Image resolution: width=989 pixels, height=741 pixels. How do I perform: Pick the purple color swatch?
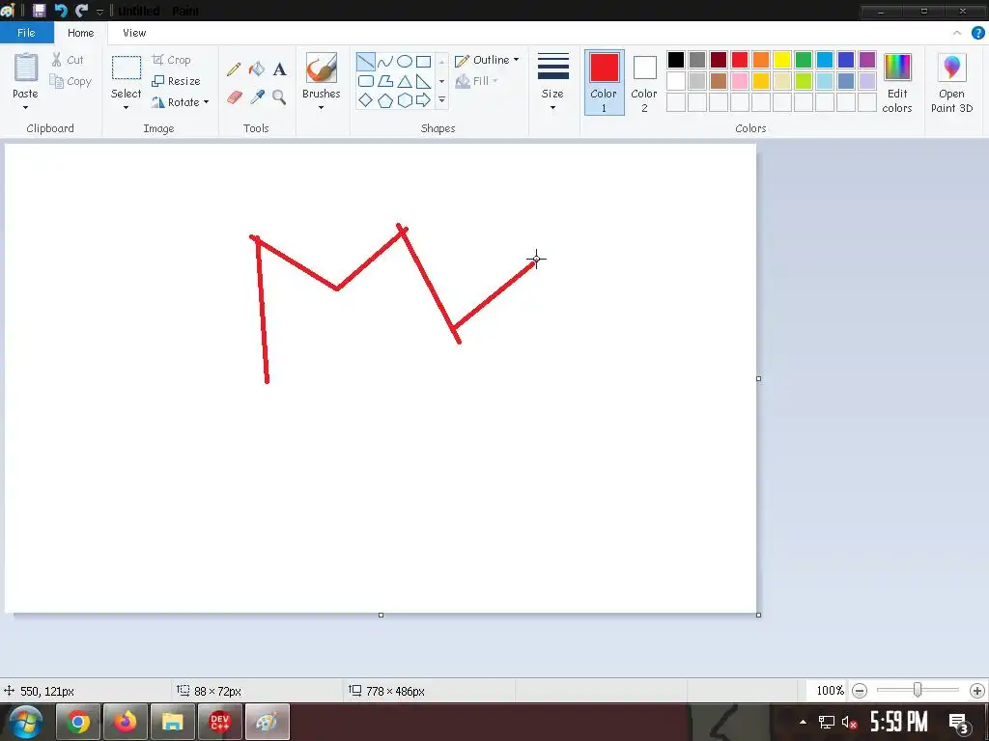point(867,60)
